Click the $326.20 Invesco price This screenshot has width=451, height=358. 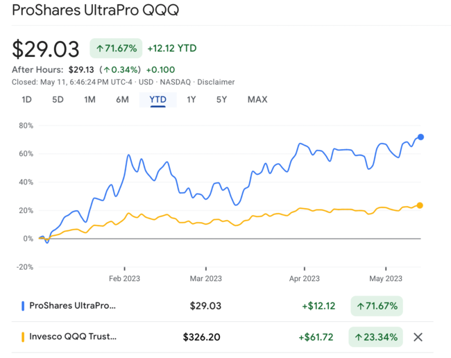coord(202,337)
